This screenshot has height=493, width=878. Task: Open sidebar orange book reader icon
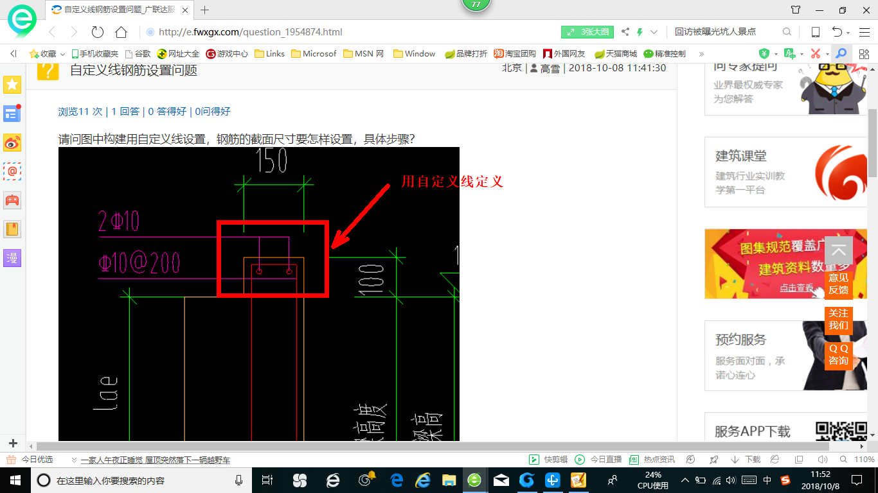point(12,229)
